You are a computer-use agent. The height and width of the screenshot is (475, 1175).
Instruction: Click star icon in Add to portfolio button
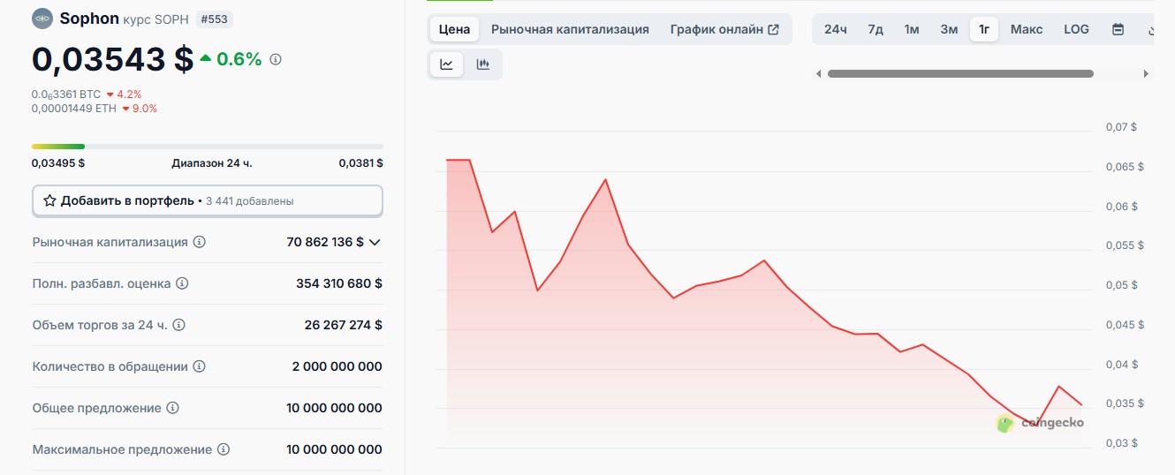point(49,200)
